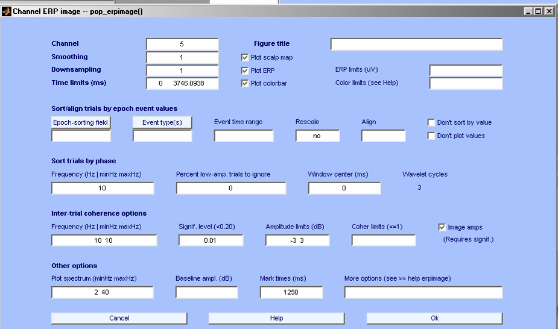Image resolution: width=558 pixels, height=329 pixels.
Task: Click the Wavelet cycles value 3
Action: tap(419, 187)
